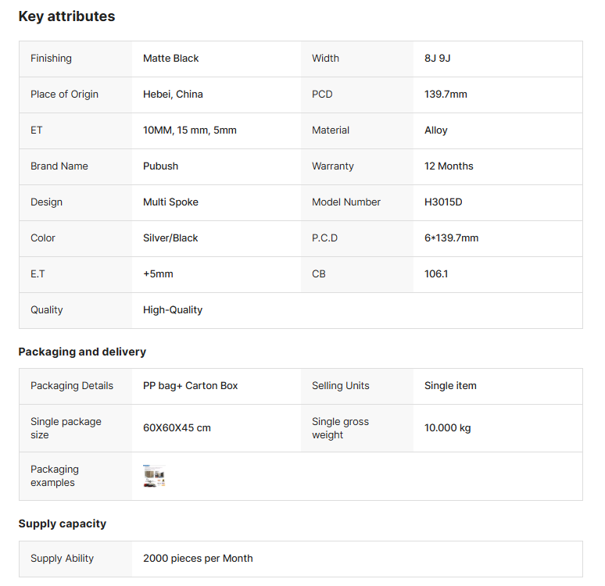Select the Pubush brand name value
Screen dimensions: 605x586
coord(160,166)
